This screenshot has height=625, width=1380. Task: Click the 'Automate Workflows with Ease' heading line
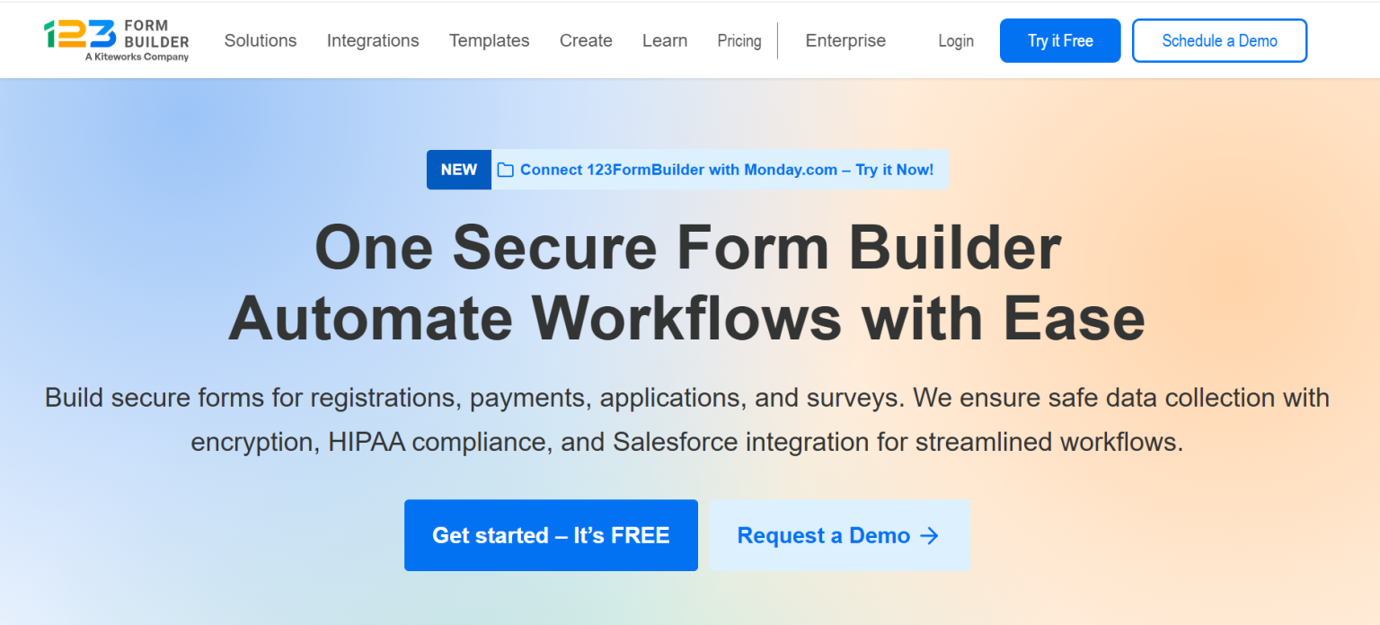pyautogui.click(x=687, y=318)
